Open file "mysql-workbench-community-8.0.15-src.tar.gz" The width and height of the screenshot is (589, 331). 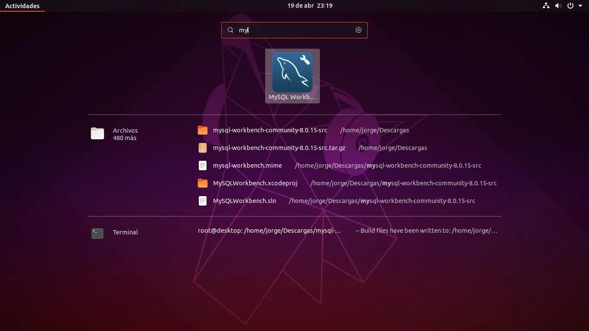(x=279, y=148)
